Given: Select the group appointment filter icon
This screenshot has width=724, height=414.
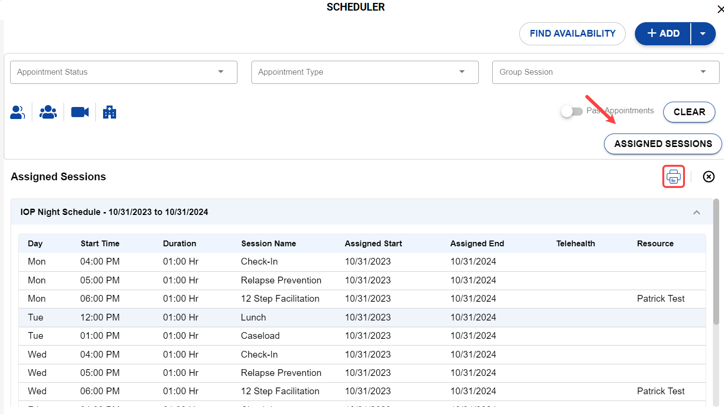Looking at the screenshot, I should point(48,112).
